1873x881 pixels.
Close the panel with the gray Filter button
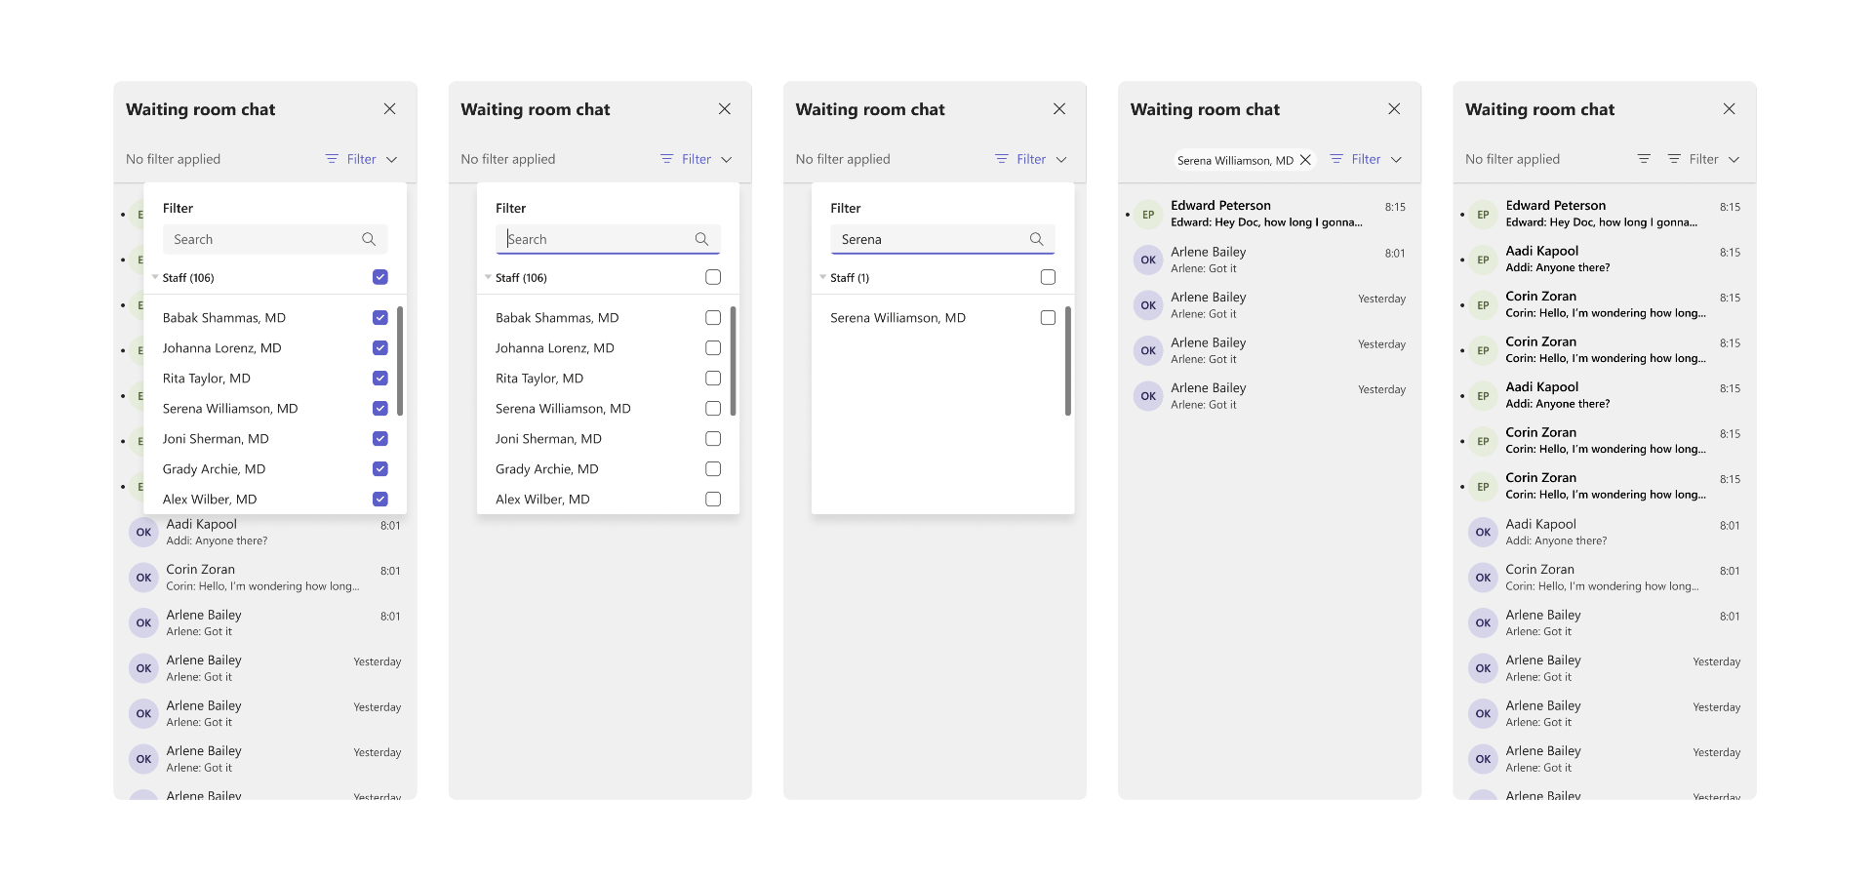(1729, 109)
